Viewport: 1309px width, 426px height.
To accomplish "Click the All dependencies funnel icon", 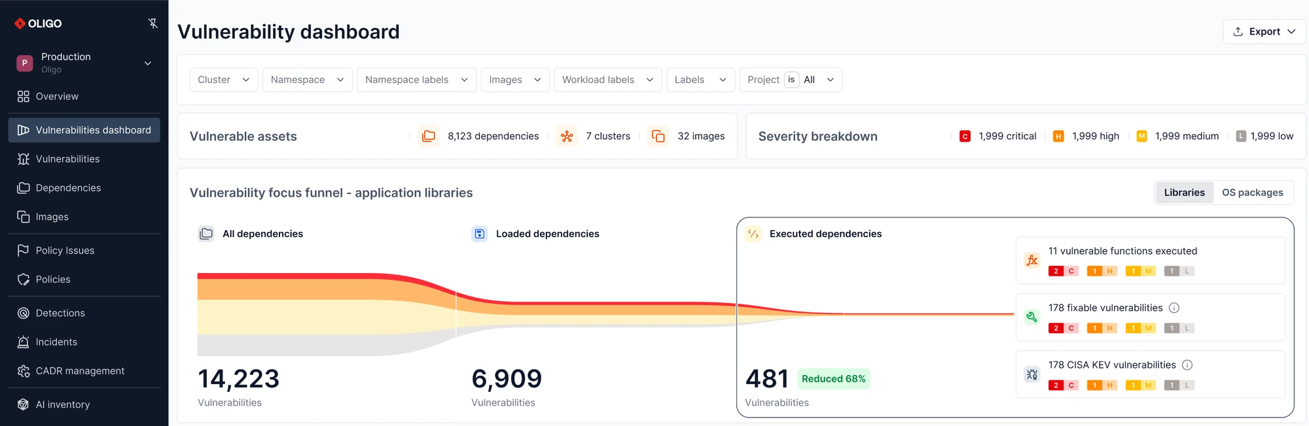I will point(206,234).
